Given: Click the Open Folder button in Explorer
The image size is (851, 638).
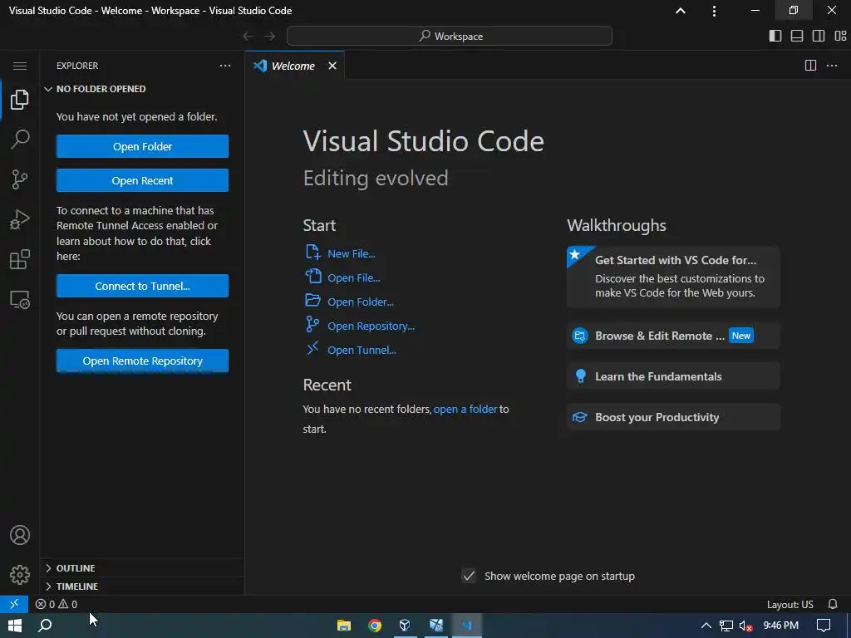Looking at the screenshot, I should 142,146.
